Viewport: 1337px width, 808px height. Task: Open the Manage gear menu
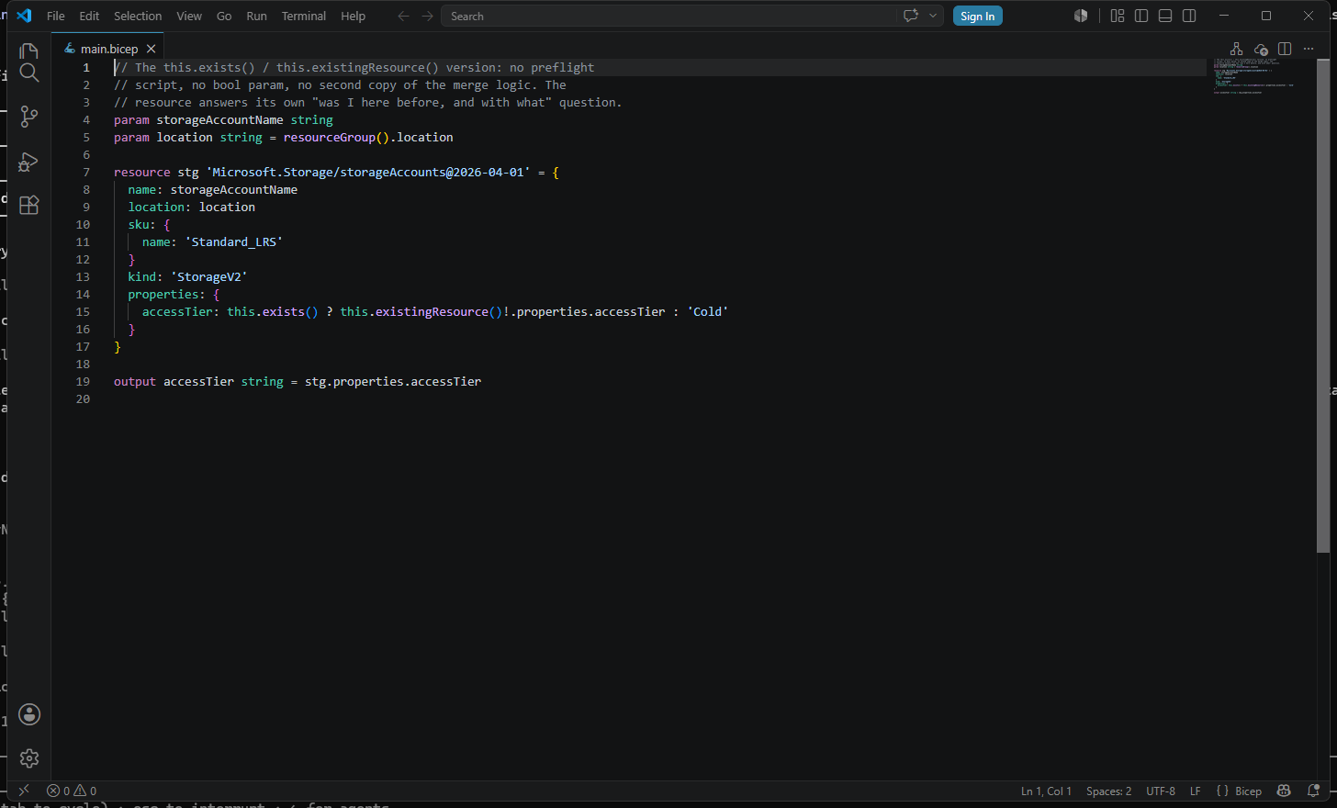point(29,758)
